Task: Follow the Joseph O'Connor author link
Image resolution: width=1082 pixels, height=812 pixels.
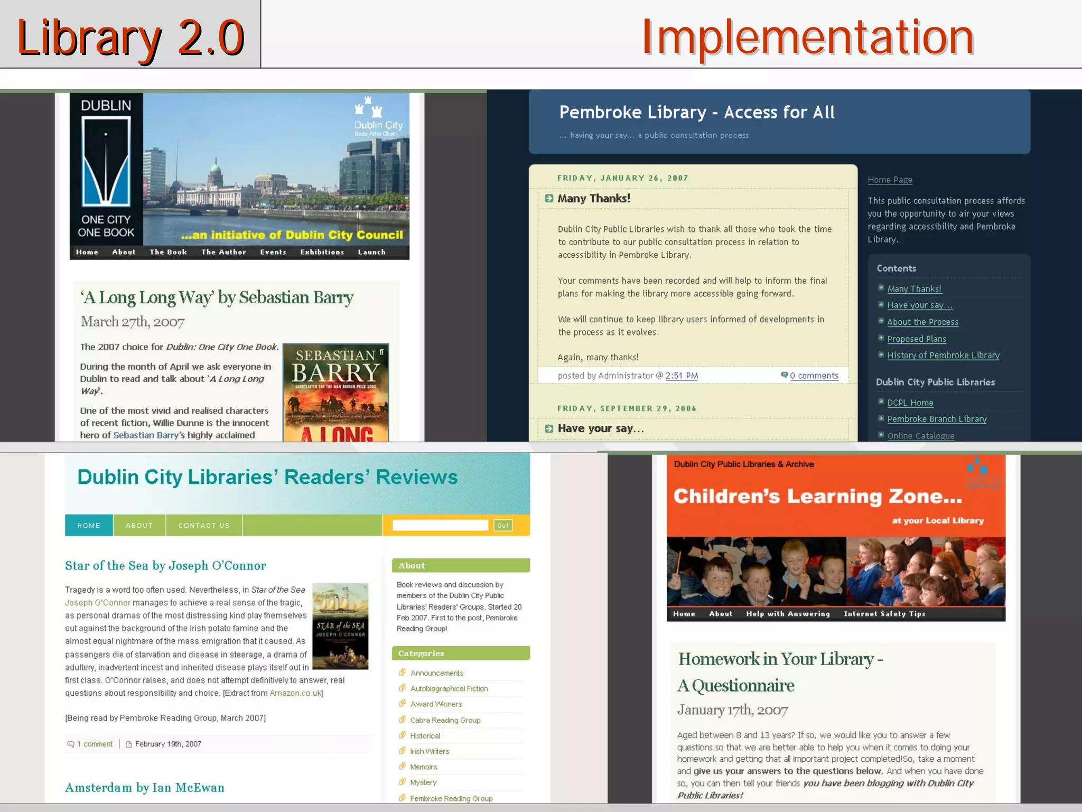Action: click(98, 602)
